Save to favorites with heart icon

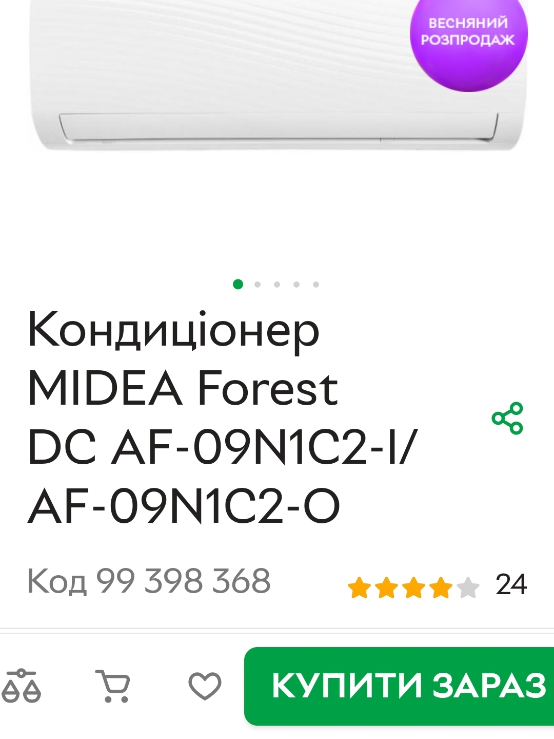205,686
